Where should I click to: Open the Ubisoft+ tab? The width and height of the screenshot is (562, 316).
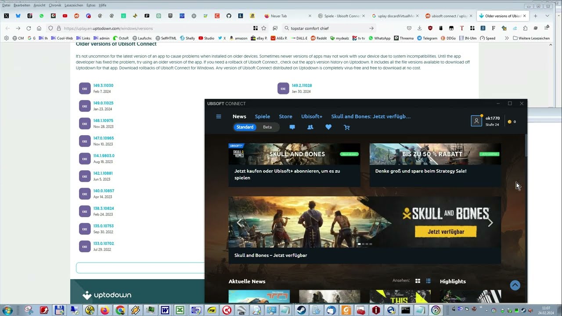312,116
